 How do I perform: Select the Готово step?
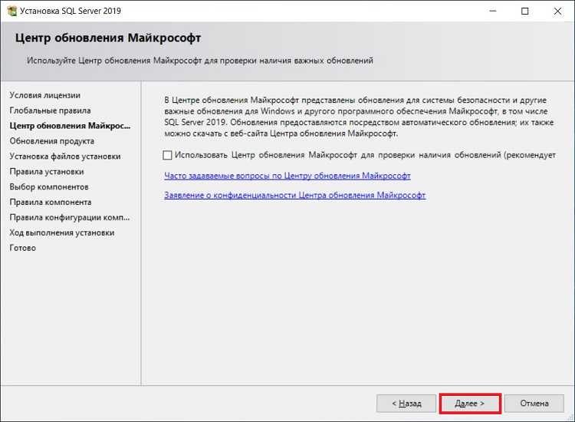23,248
